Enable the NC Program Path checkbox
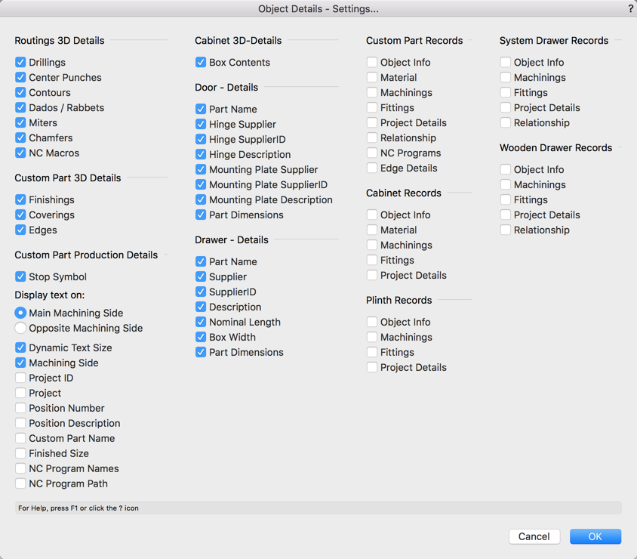 tap(20, 483)
